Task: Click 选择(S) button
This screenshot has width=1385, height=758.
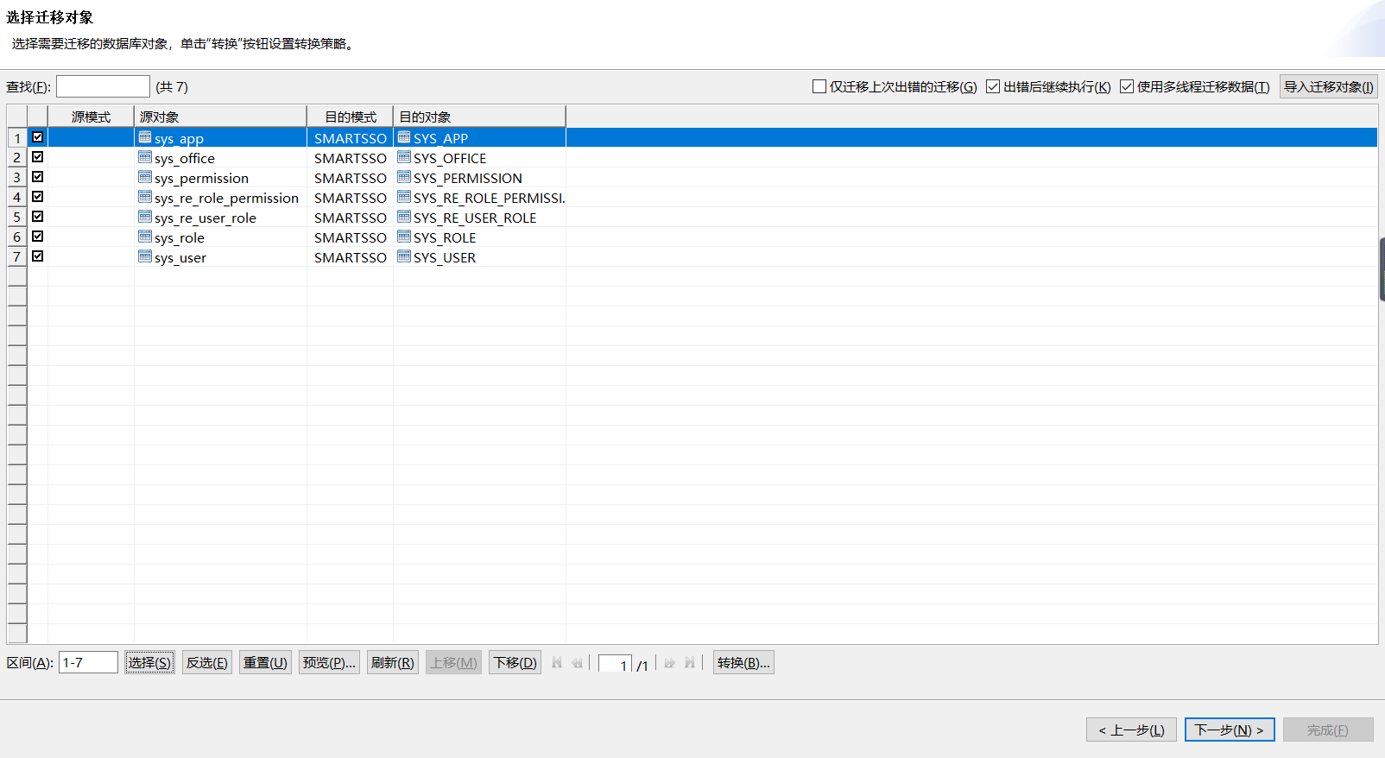Action: (x=149, y=662)
